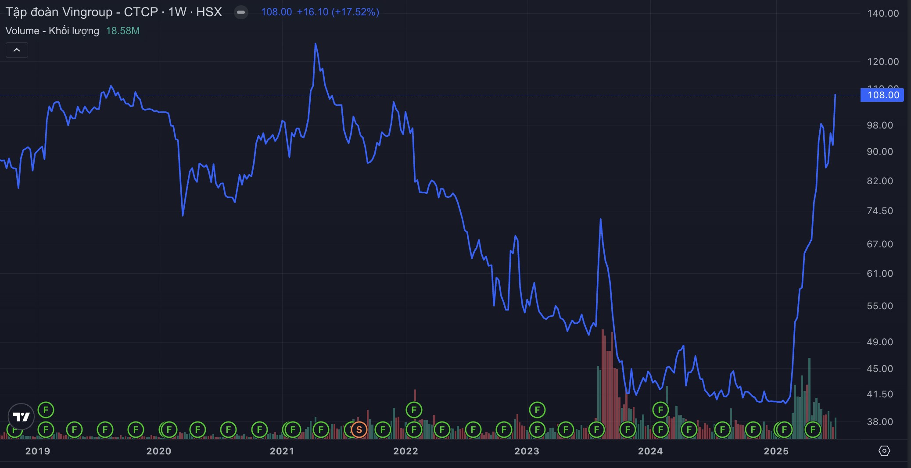This screenshot has height=468, width=911.
Task: Click the gray market status dot beside HSX
Action: click(x=241, y=12)
